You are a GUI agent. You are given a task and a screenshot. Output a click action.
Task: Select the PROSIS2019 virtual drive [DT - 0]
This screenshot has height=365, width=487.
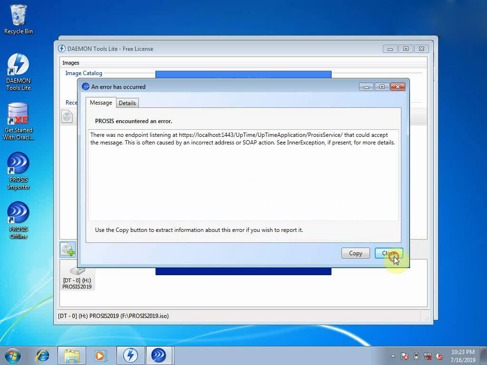[x=77, y=277]
